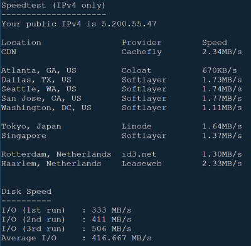Click the Leaseweb provider entry
The image size is (251, 246).
click(142, 164)
